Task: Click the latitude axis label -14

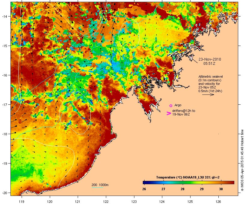Action: click(x=4, y=16)
